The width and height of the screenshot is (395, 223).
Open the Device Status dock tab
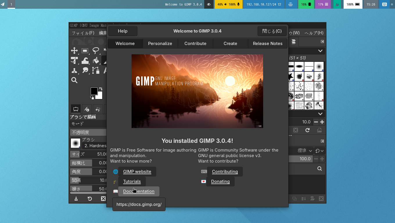click(x=87, y=109)
